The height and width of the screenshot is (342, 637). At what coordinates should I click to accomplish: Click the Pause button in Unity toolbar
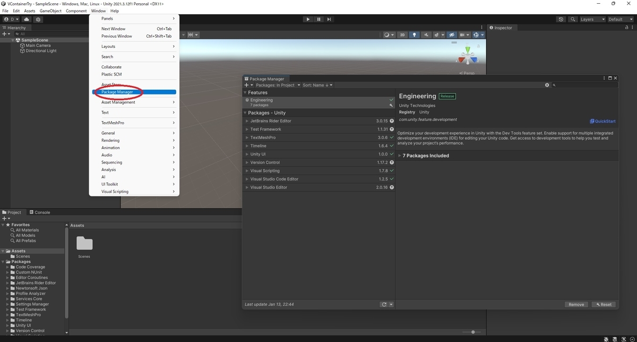(x=318, y=19)
